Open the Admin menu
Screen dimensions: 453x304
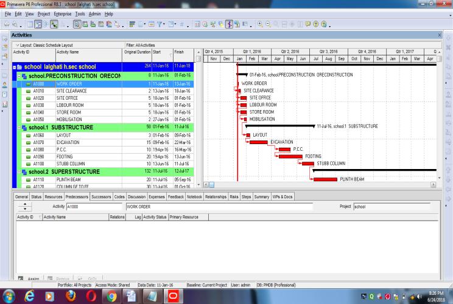(94, 14)
